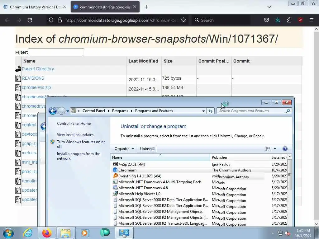
Task: Click the refresh button in Control Panel
Action: pyautogui.click(x=211, y=111)
